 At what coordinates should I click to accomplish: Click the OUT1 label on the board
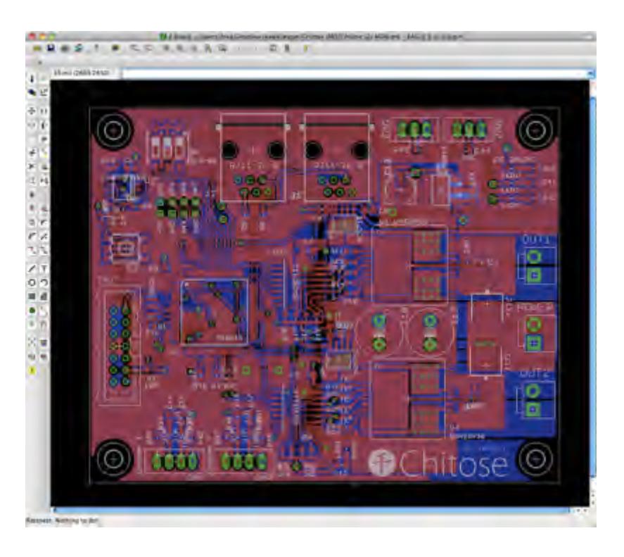coord(536,240)
